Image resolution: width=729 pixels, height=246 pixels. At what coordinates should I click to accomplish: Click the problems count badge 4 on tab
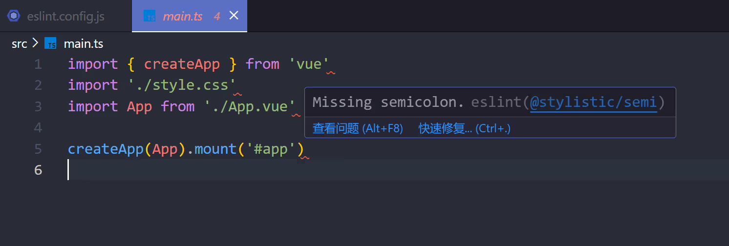[217, 16]
